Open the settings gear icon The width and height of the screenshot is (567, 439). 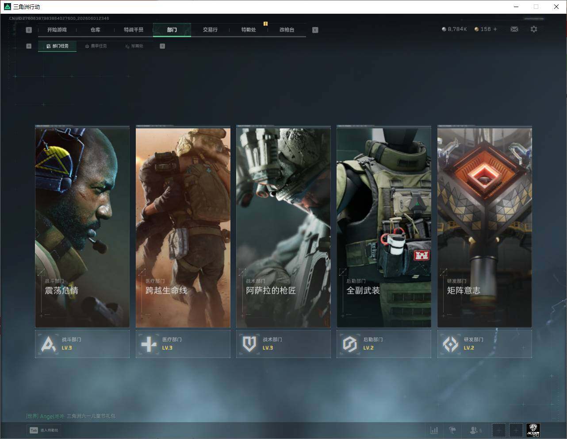[x=534, y=29]
